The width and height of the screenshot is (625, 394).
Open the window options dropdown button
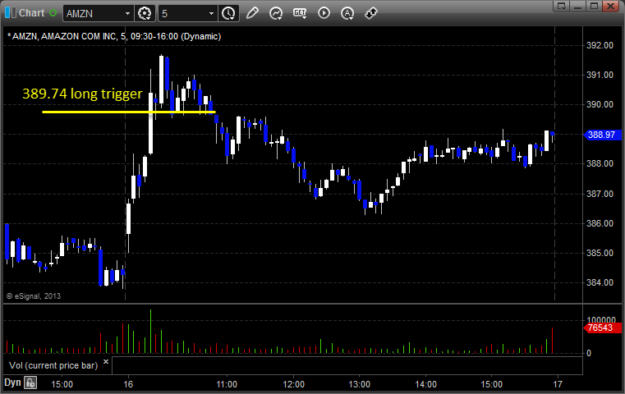pos(562,6)
